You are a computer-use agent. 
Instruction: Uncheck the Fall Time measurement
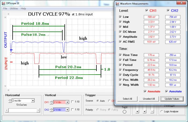tap(120, 60)
